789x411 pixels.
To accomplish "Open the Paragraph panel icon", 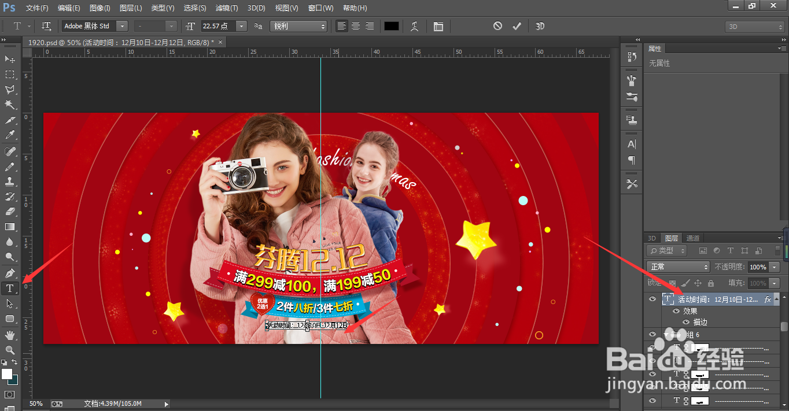I will pos(632,160).
